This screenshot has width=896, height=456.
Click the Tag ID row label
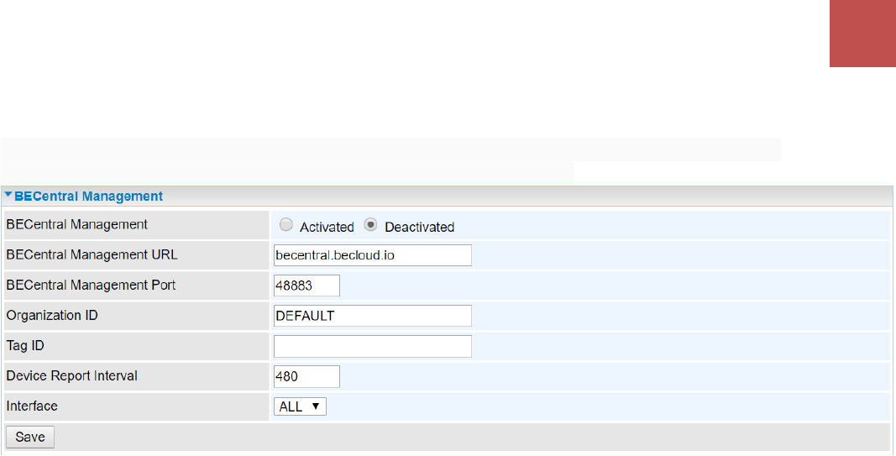[x=24, y=345]
